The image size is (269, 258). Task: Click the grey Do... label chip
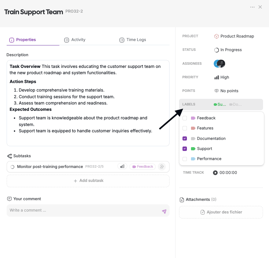[x=236, y=105]
